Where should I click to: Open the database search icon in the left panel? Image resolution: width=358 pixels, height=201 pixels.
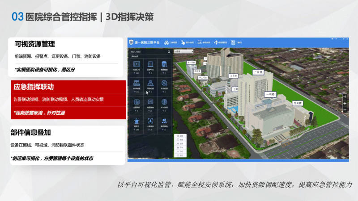coord(165,64)
